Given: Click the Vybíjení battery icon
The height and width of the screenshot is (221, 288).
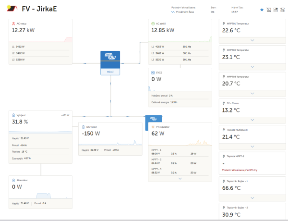Looking at the screenshot, I should 13,115.
